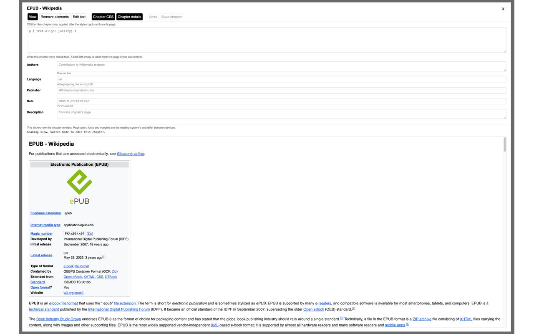The width and height of the screenshot is (534, 334).
Task: Click the Save chapter button
Action: pyautogui.click(x=171, y=17)
